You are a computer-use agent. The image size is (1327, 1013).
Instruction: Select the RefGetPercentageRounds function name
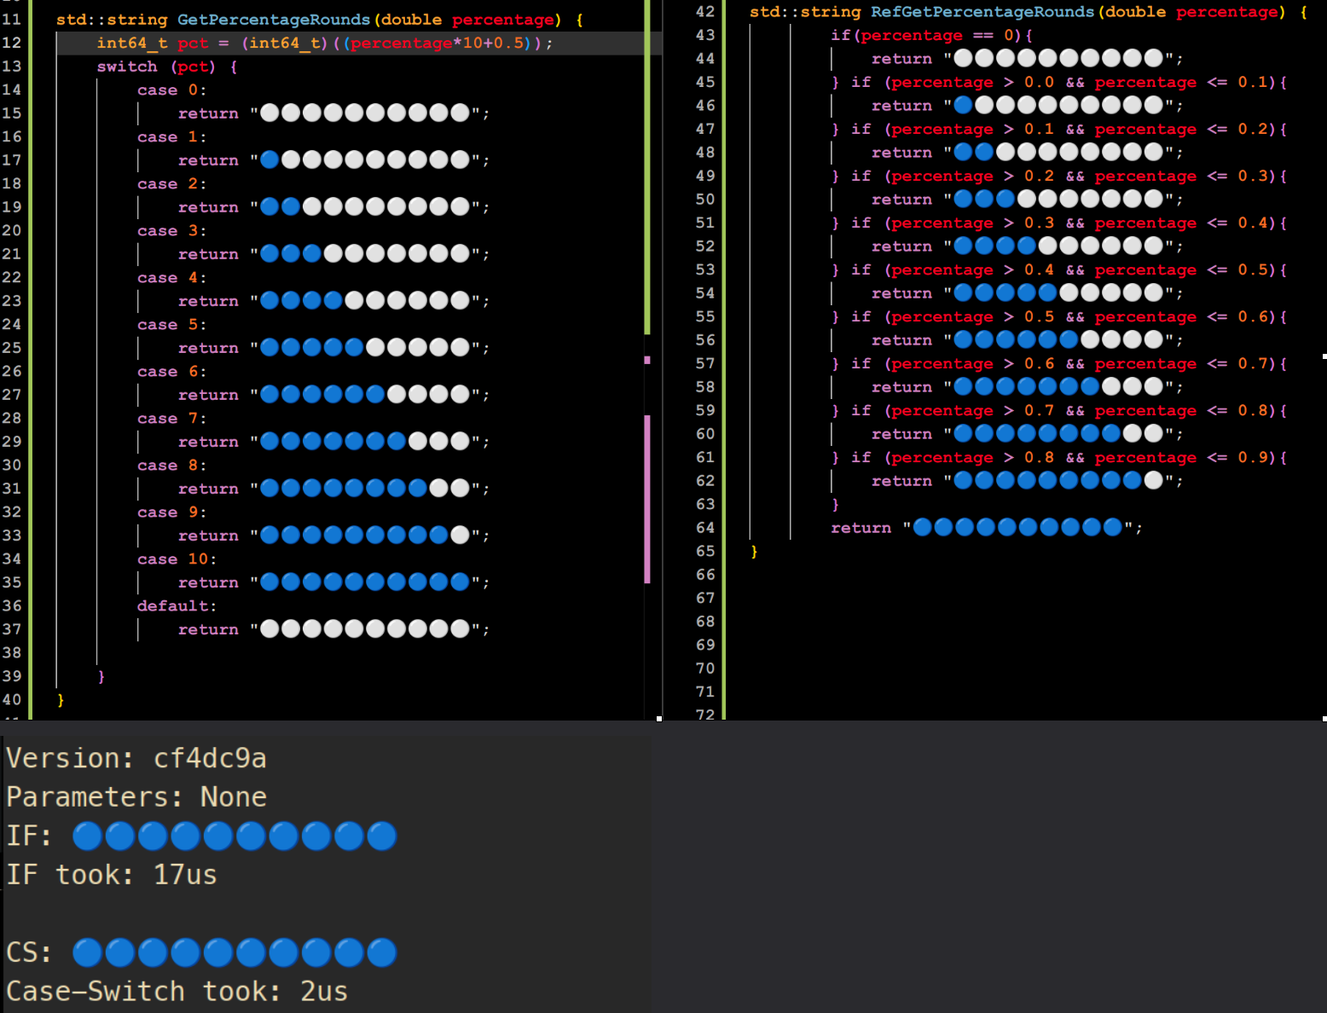point(982,12)
